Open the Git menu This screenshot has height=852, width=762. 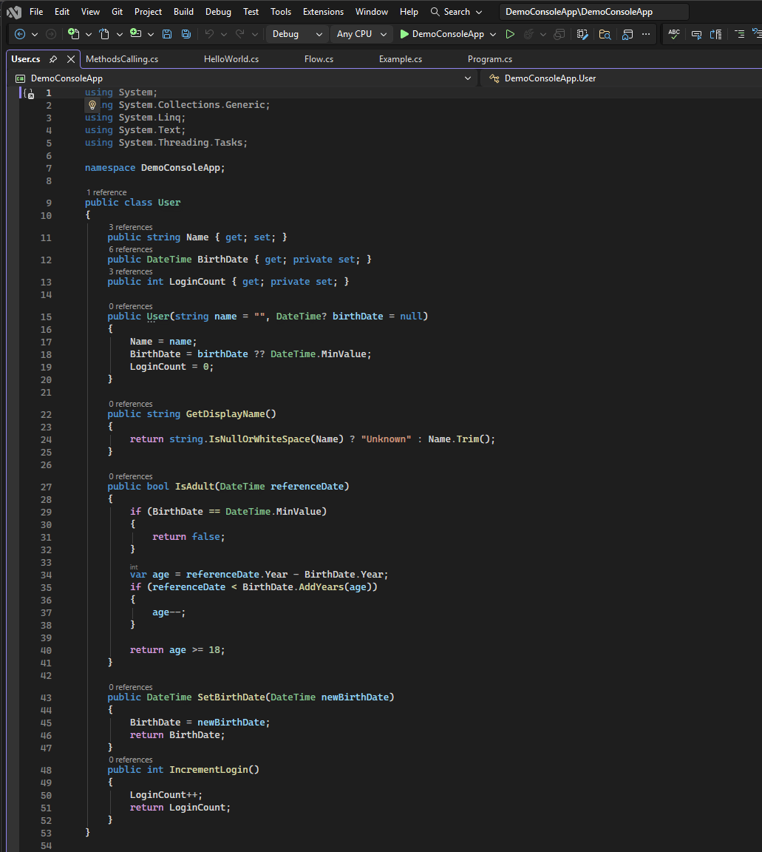(117, 11)
